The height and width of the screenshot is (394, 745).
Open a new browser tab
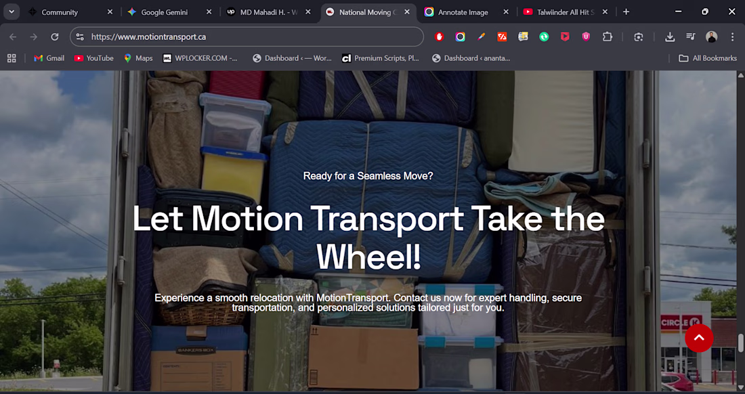click(x=626, y=12)
